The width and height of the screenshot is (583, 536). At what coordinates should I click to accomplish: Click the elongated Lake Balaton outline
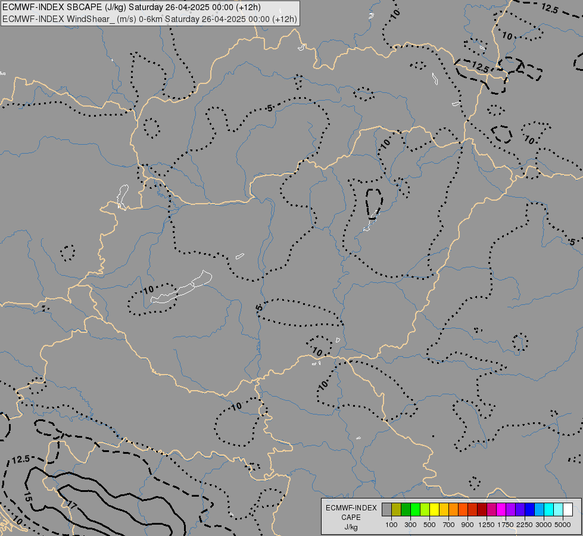tap(181, 287)
